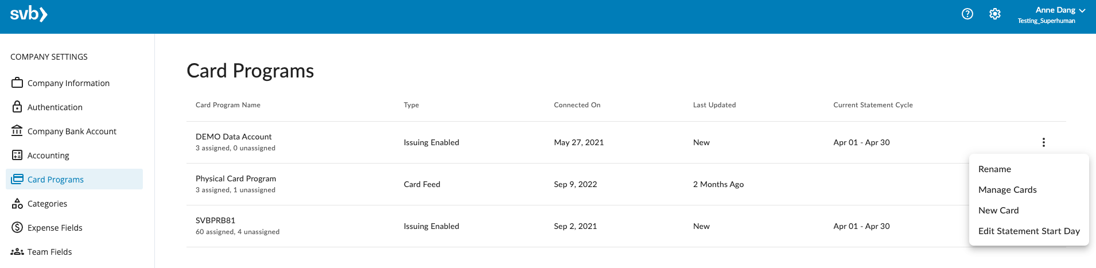The height and width of the screenshot is (268, 1096).
Task: Click the Accounting calculator icon
Action: [x=17, y=155]
